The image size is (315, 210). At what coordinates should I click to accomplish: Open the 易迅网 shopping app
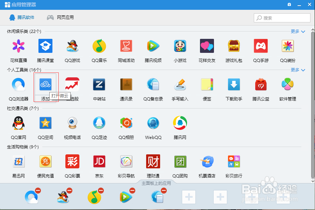click(x=19, y=161)
